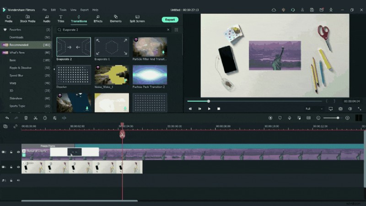The height and width of the screenshot is (206, 366).
Task: Click the green Export button
Action: 170,20
